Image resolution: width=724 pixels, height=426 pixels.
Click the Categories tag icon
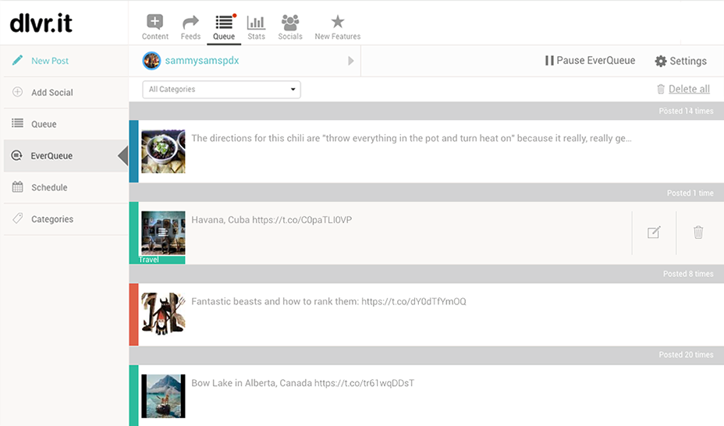(x=17, y=218)
